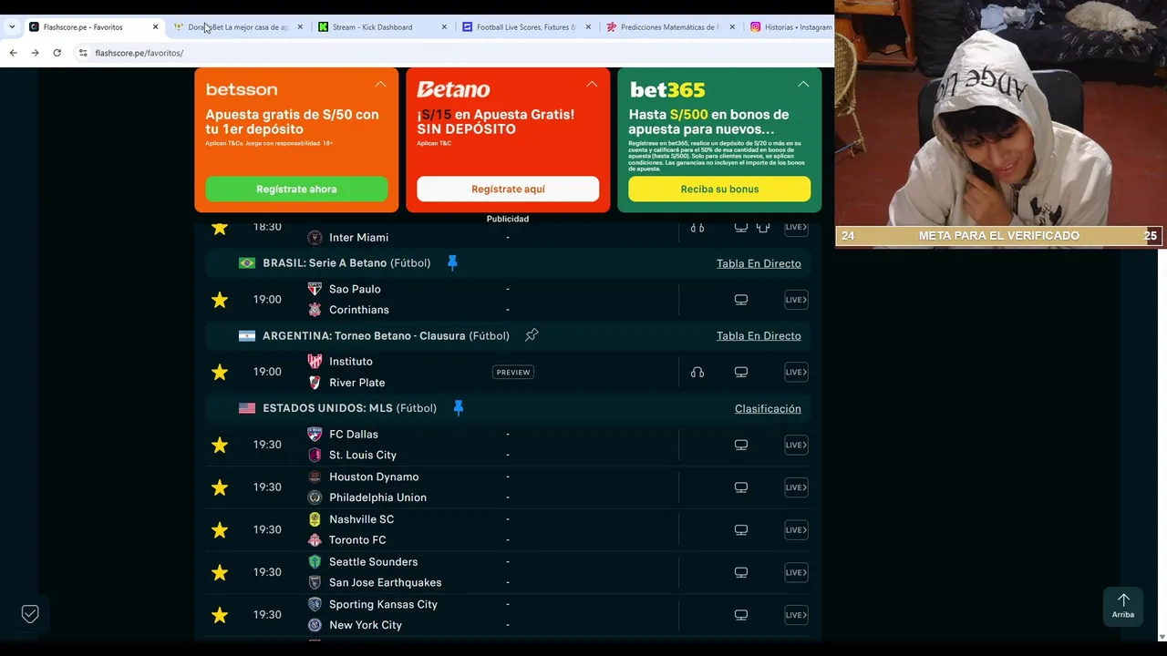Click the Seattle Sounders club crest
Screen dimensions: 1167x656
315,562
